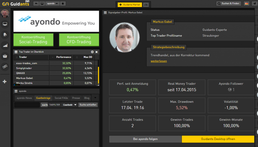Expand the Gastbeiträge tag filter dropdown
Screen dimensions: 258x147
click(x=70, y=105)
